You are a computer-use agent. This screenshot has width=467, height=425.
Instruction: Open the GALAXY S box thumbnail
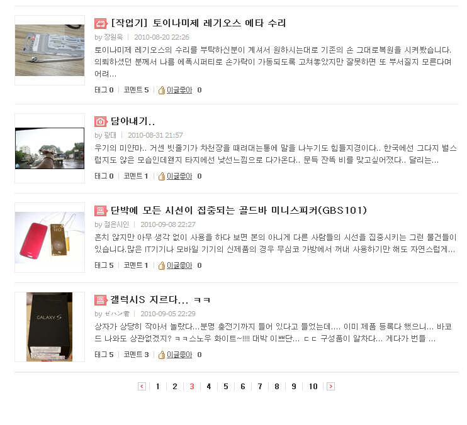pos(50,327)
